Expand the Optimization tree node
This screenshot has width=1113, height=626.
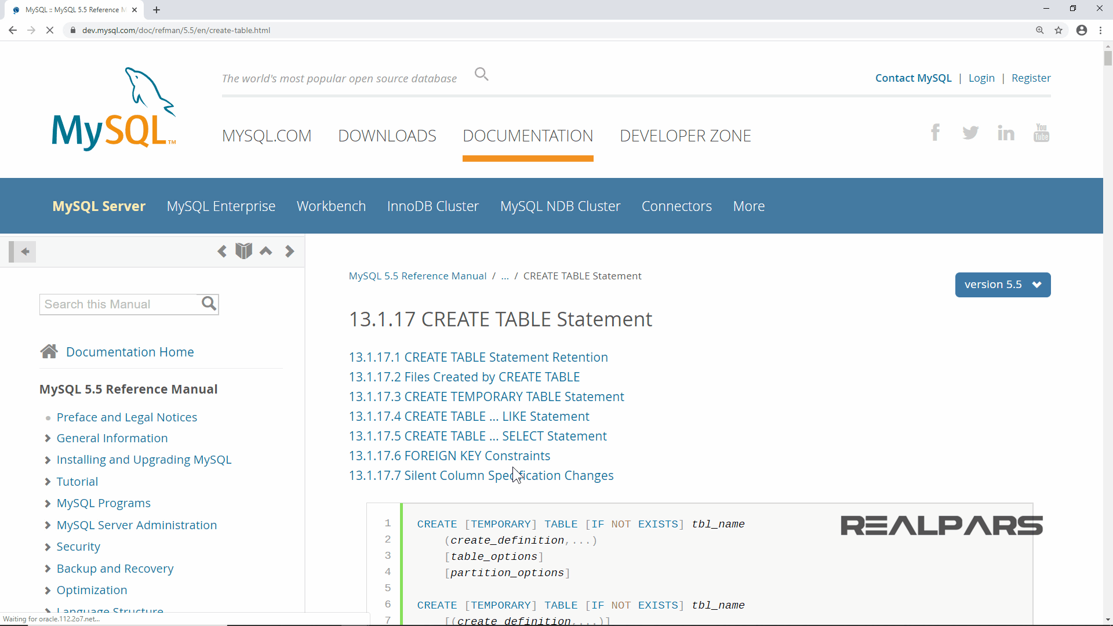click(x=48, y=591)
